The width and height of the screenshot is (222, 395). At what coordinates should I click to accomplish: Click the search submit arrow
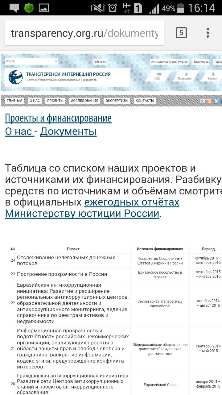56,61
